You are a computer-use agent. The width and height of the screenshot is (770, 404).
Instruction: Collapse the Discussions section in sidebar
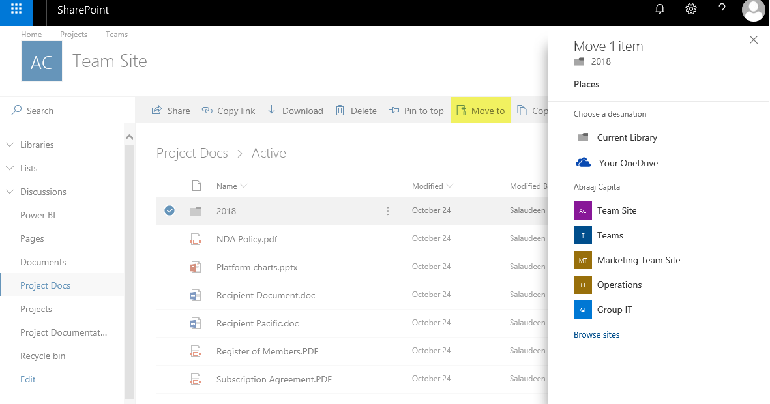coord(8,192)
